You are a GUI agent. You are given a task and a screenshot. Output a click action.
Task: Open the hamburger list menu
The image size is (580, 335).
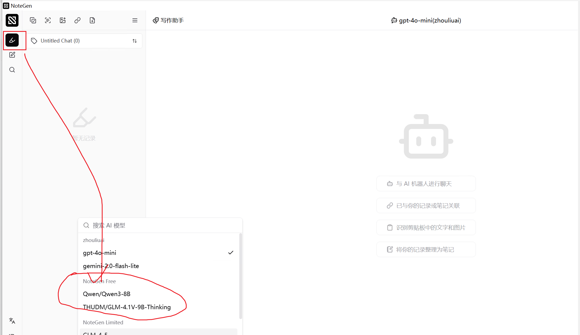coord(135,20)
